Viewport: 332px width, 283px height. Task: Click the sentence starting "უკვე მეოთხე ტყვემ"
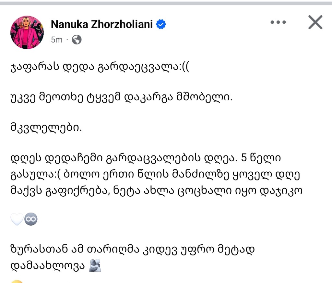point(121,97)
